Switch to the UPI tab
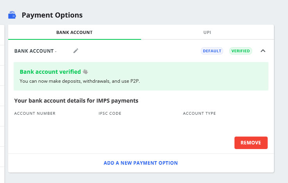Image resolution: width=288 pixels, height=183 pixels. 207,32
